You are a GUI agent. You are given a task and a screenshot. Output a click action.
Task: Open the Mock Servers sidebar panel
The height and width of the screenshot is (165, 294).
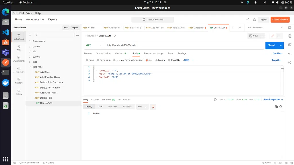(19, 70)
